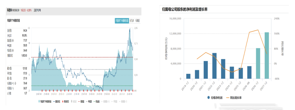Select the 市盈率TTM剔除负值 tab button
The height and width of the screenshot is (110, 295).
coord(122,21)
